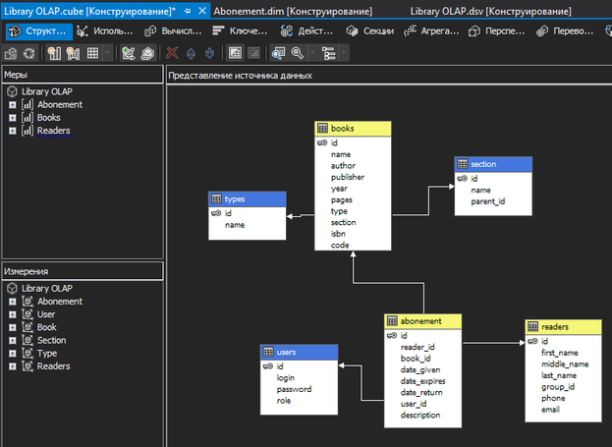Click the tree layout icon in toolbar
612x447 pixels.
pos(327,52)
